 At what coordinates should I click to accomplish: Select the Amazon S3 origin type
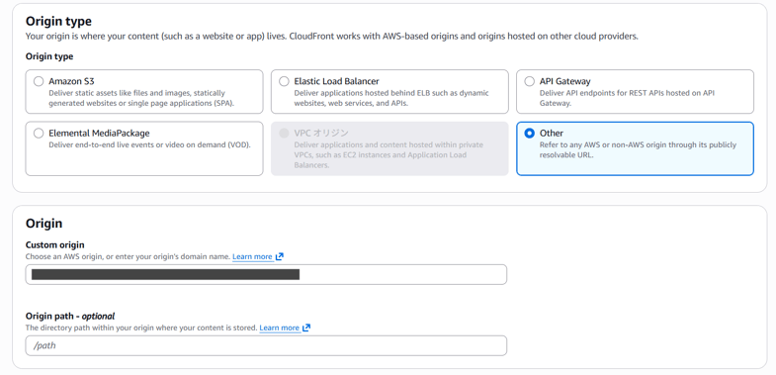tap(39, 82)
